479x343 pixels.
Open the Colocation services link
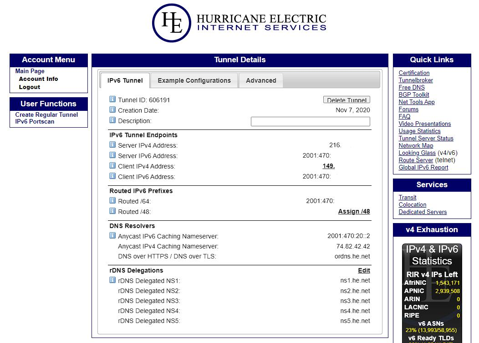tap(413, 205)
